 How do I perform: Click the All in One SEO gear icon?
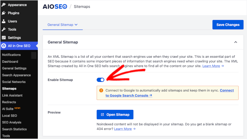tap(4, 46)
